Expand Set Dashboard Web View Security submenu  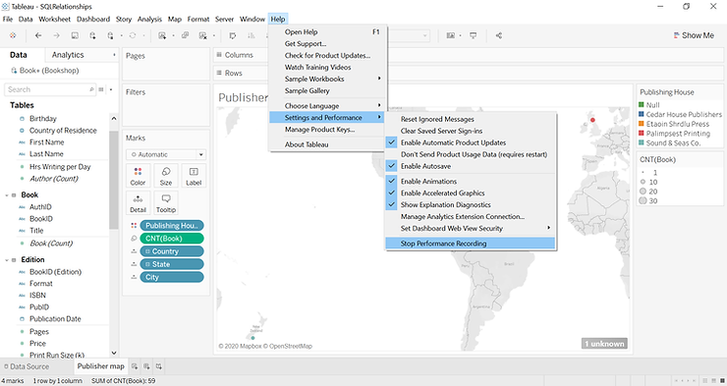point(471,228)
